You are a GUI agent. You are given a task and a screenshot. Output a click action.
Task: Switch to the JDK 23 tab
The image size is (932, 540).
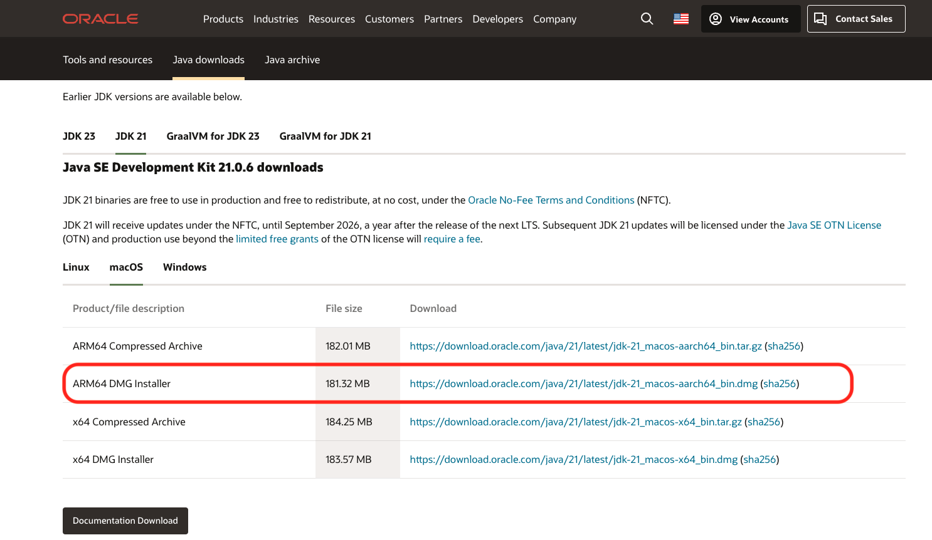pos(79,136)
